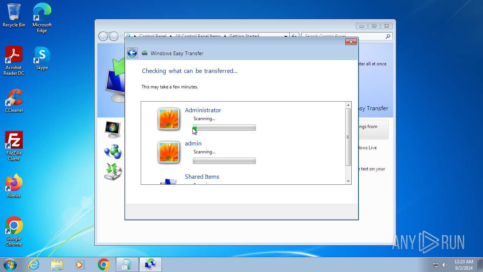The image size is (483, 272).
Task: Open the FileZilla Client desktop shortcut
Action: (14, 146)
